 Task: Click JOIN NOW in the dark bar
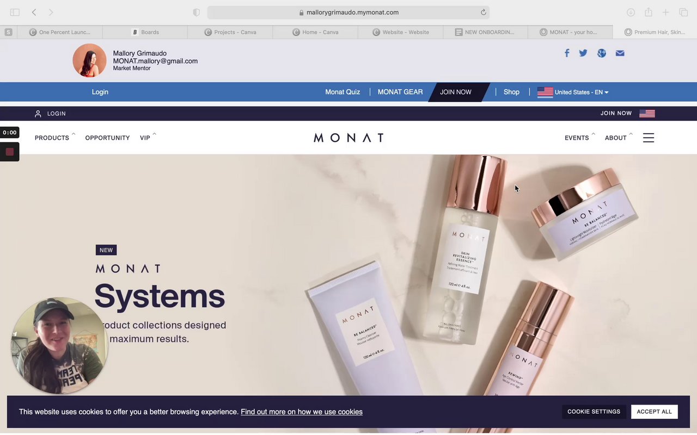click(x=616, y=113)
